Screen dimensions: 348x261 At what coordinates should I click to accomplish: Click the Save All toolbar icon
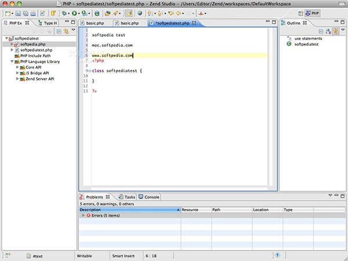pos(26,13)
